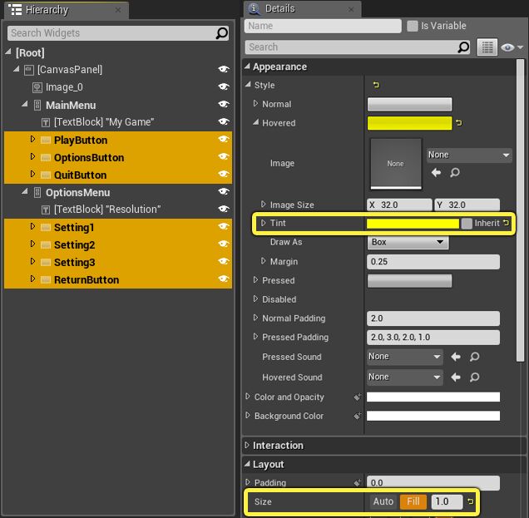Reset the Size value to default
The image size is (529, 518).
[470, 501]
